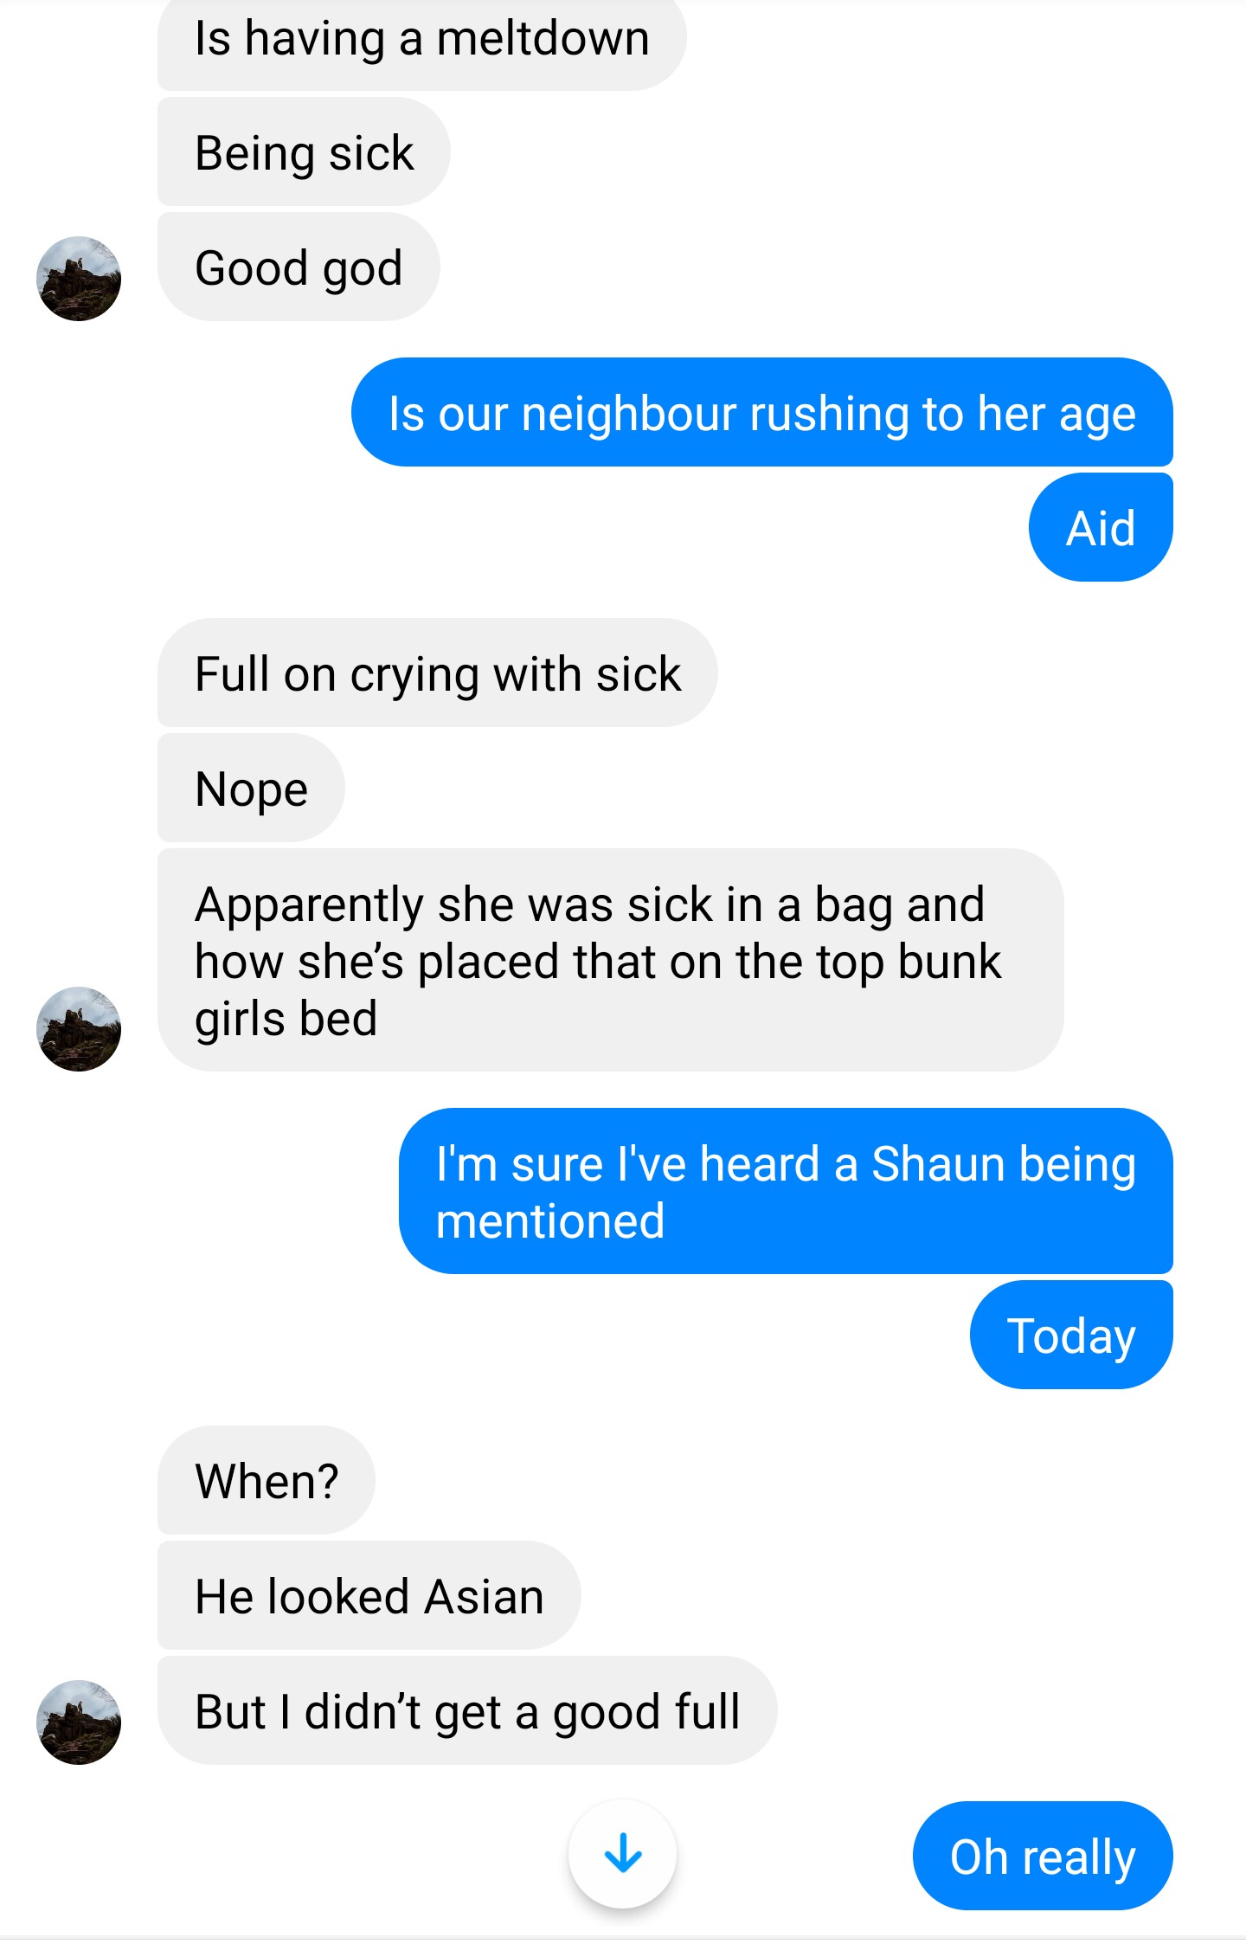
Task: Select the 'Is having a meltdown' message bubble
Action: coord(421,41)
